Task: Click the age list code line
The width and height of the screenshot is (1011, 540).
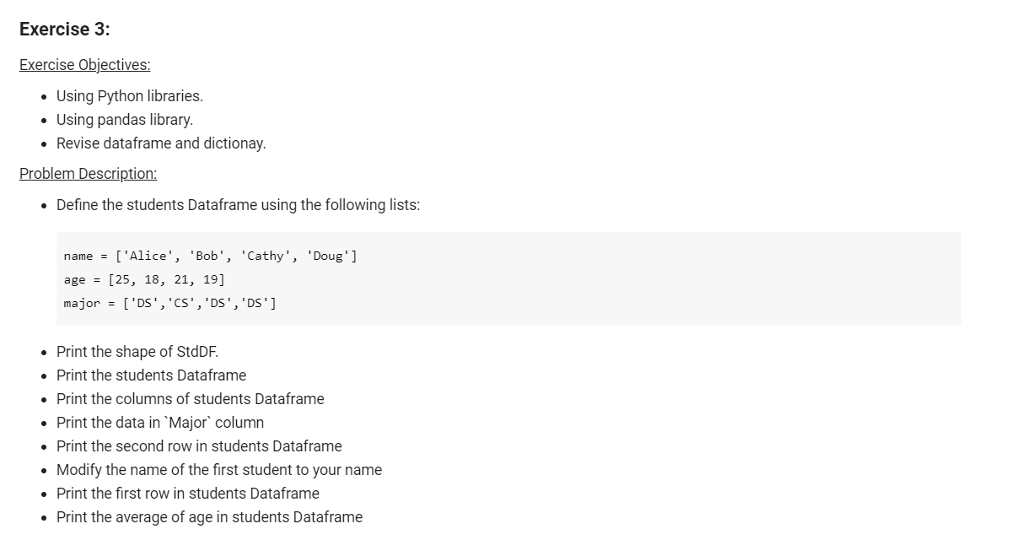Action: (x=144, y=279)
